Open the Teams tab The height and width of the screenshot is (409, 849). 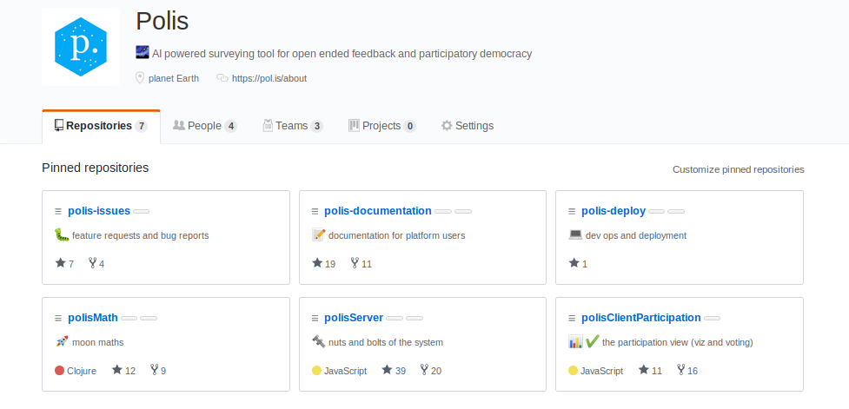[x=293, y=126]
